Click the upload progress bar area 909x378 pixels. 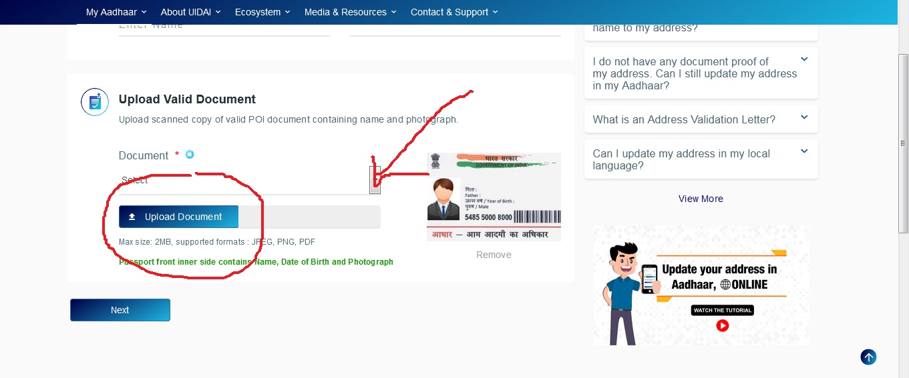(309, 217)
